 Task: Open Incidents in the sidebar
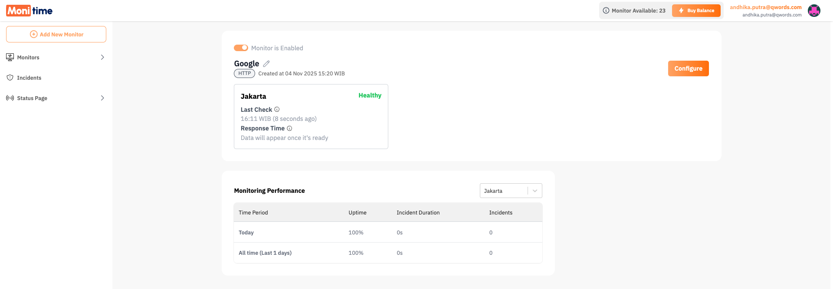pos(29,78)
